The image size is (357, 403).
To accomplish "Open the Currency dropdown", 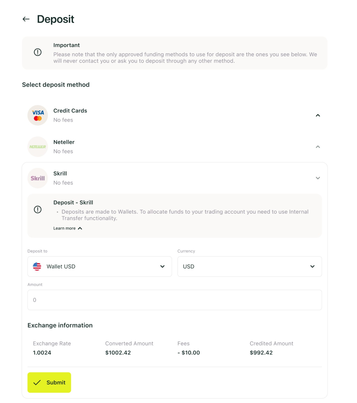I will (249, 266).
